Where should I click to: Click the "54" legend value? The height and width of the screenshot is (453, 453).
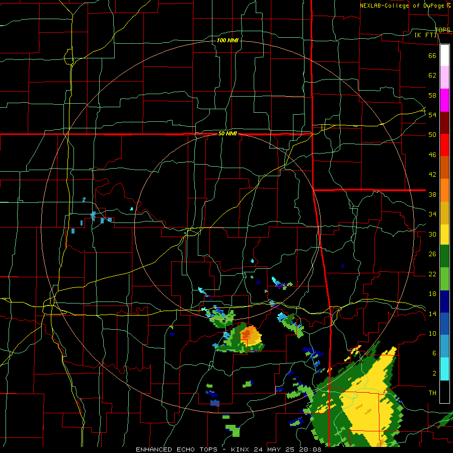[x=432, y=115]
